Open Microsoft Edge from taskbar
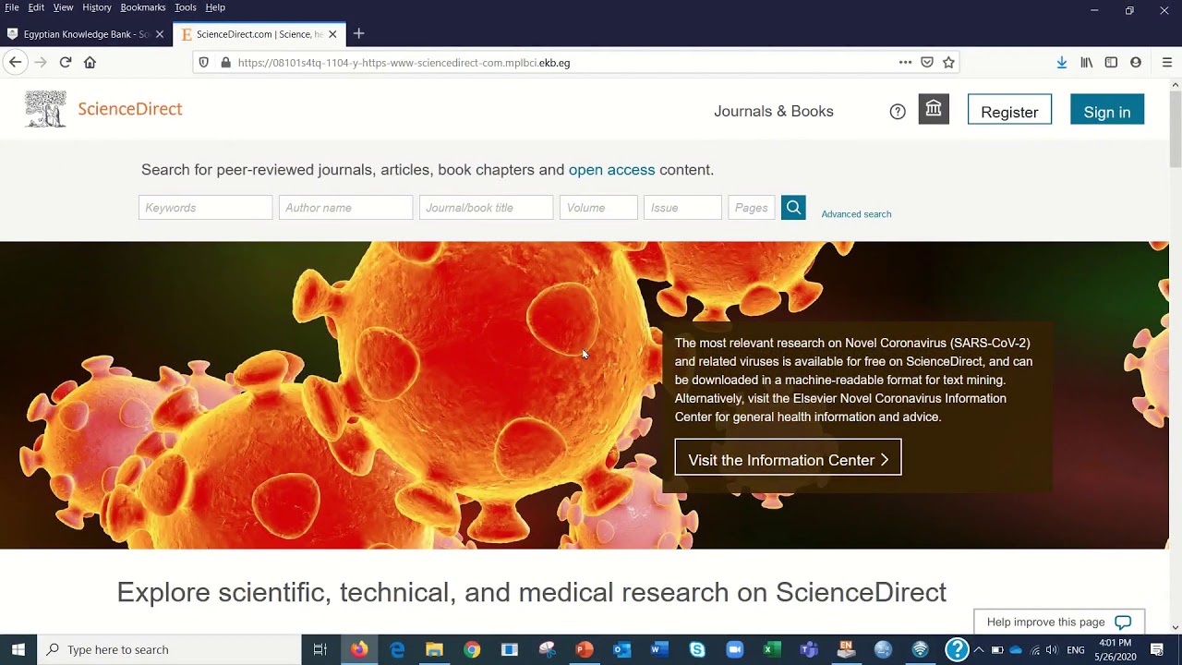 point(397,649)
